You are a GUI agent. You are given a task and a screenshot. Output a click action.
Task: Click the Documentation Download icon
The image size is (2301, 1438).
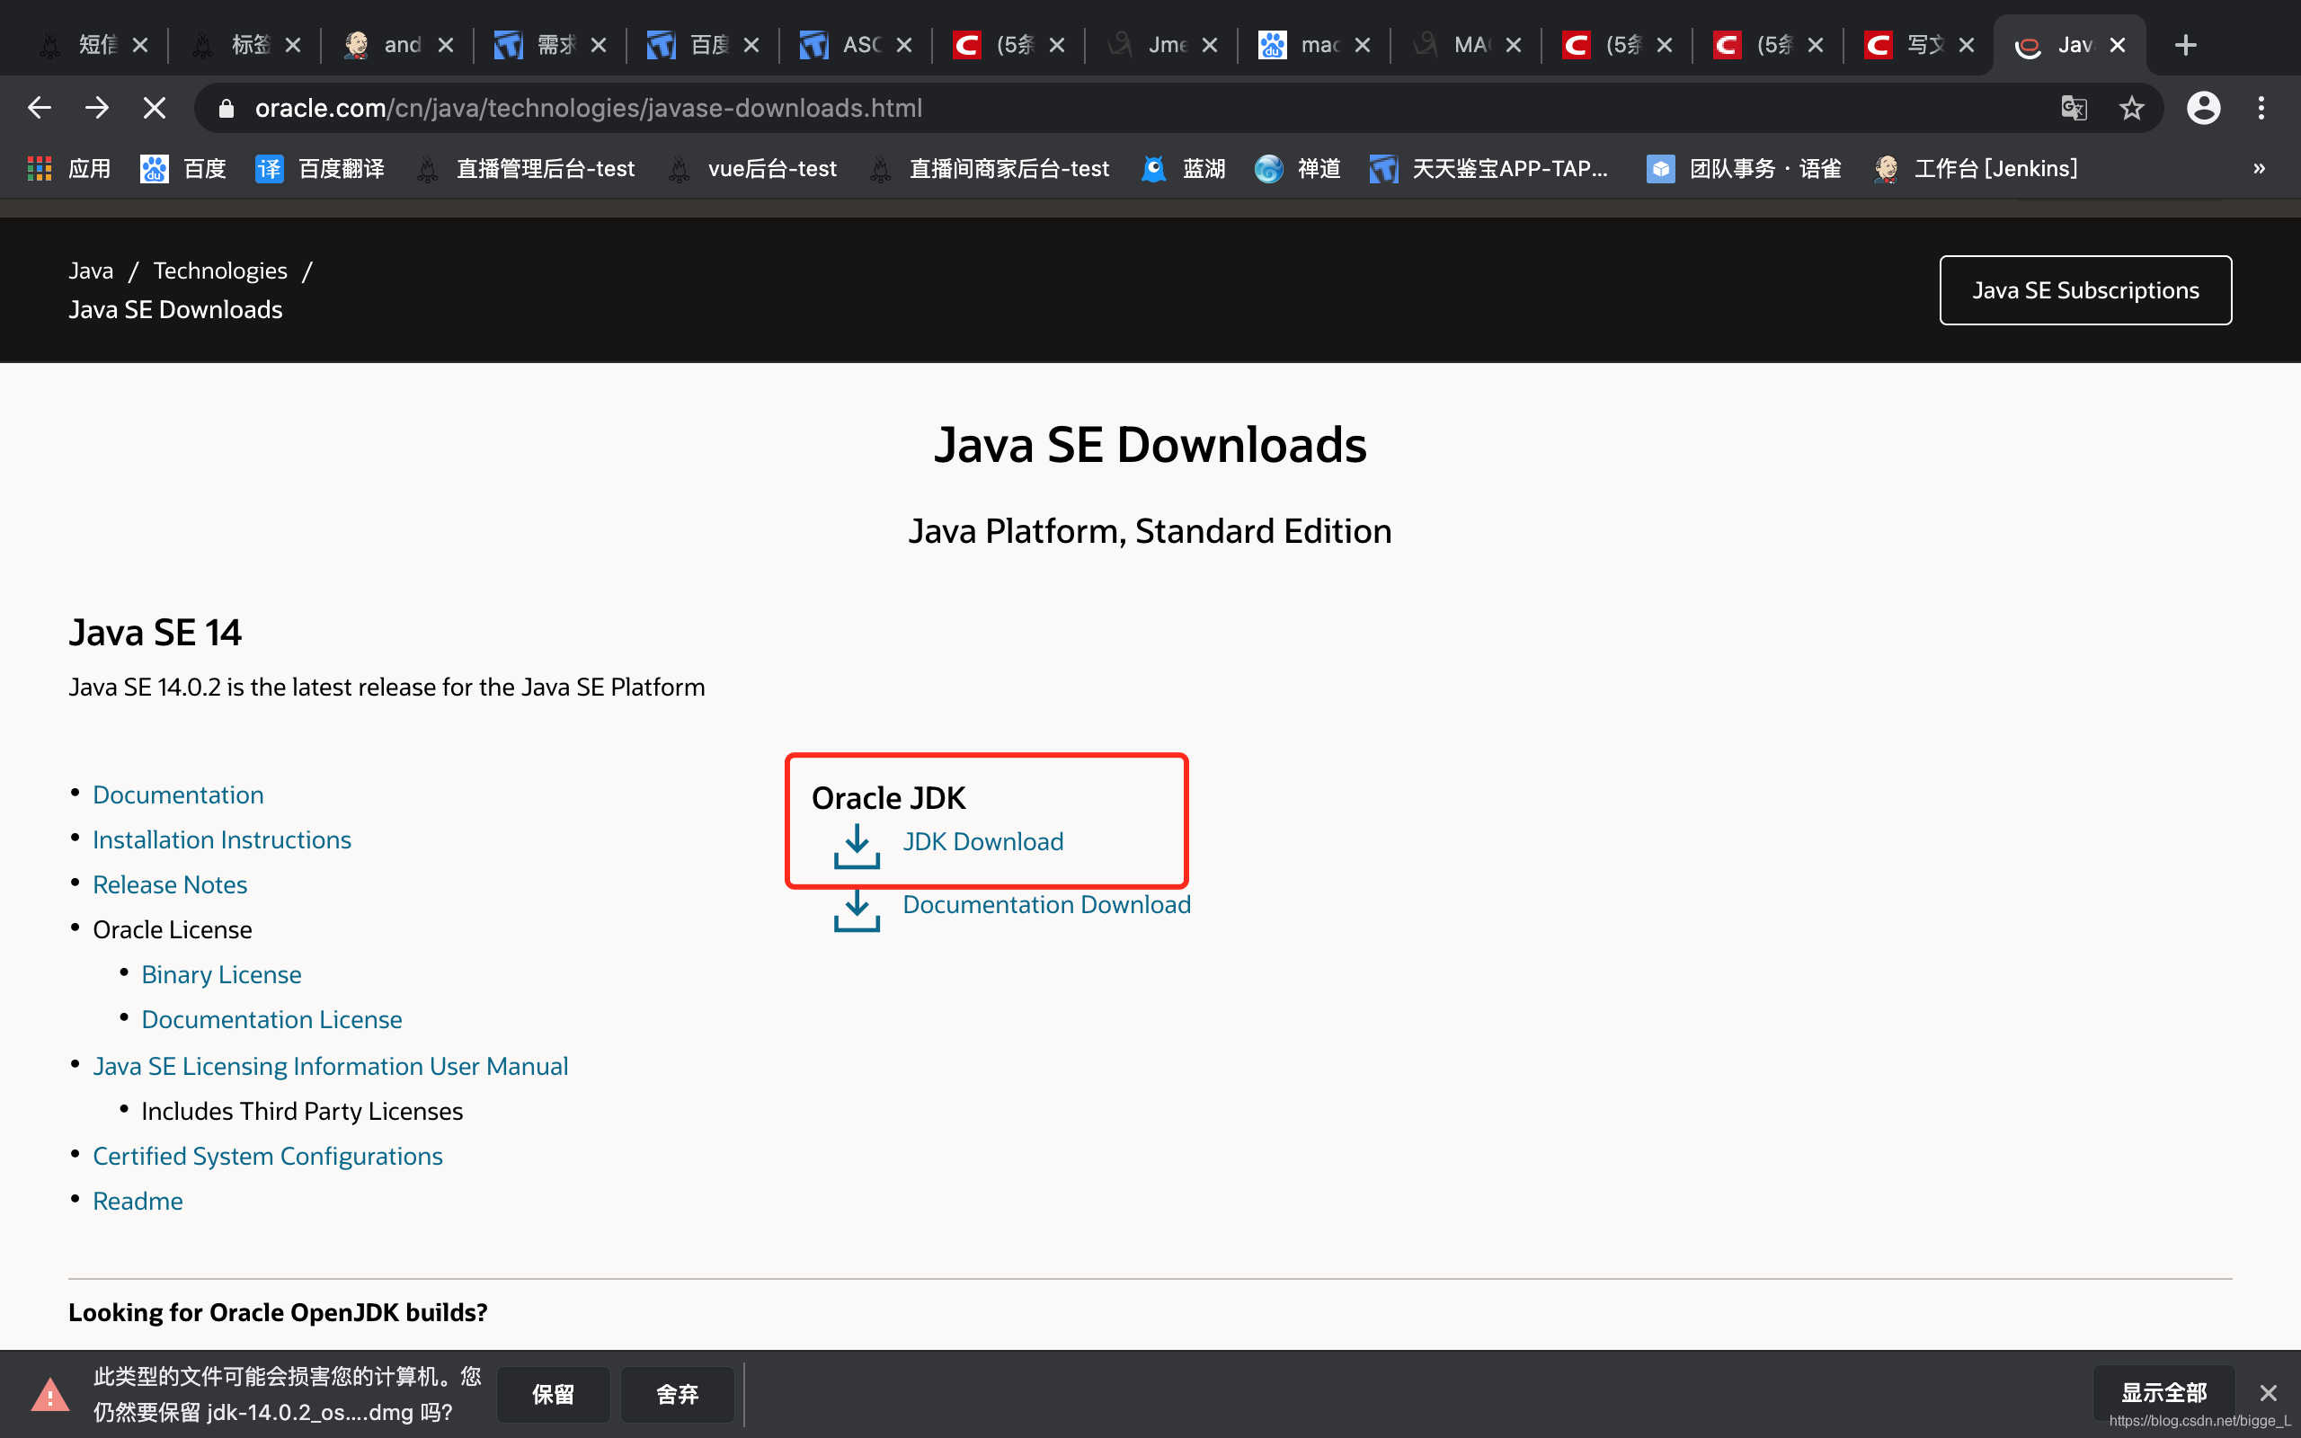(857, 904)
